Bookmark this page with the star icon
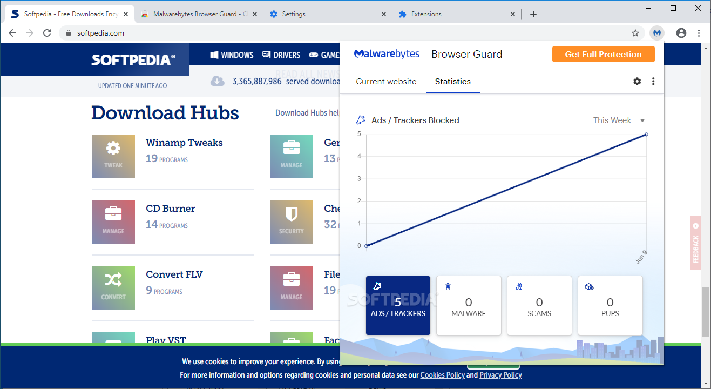Viewport: 711px width, 389px height. (x=635, y=33)
